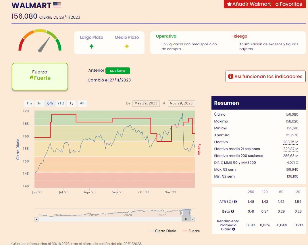The width and height of the screenshot is (308, 245).
Task: Click Así funcionan los indicadores button
Action: click(x=265, y=77)
